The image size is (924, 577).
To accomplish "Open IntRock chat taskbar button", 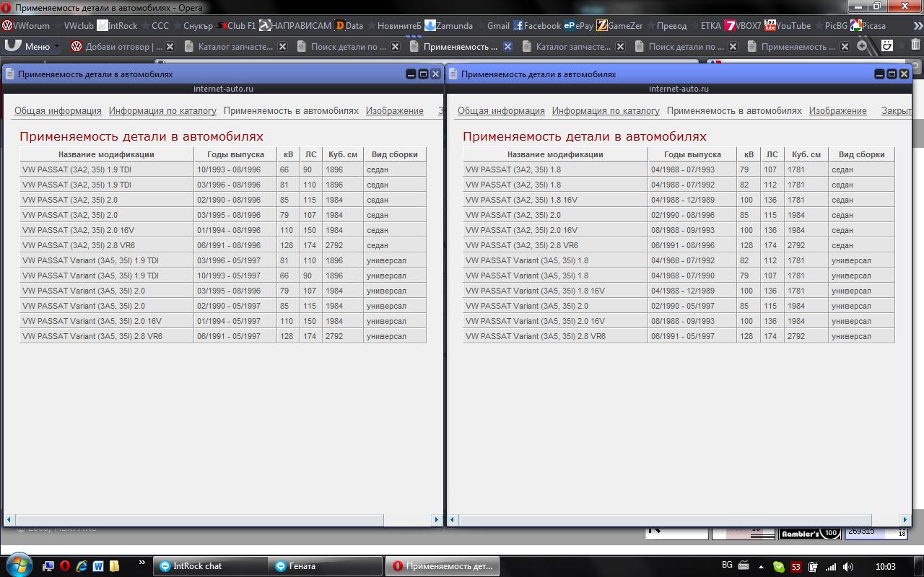I will (209, 566).
